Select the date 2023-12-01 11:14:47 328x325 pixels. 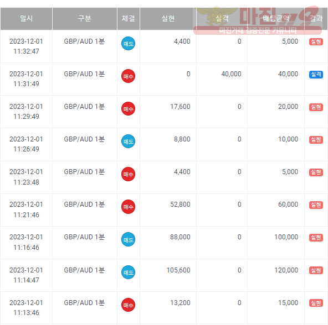tap(26, 275)
